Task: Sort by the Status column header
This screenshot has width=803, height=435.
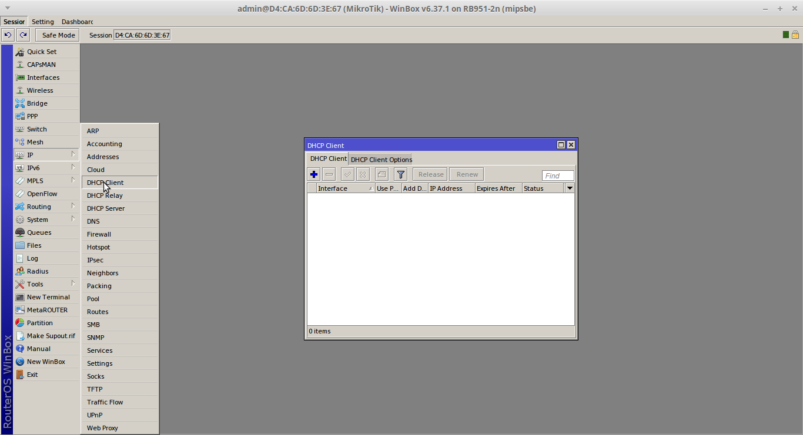Action: point(543,188)
